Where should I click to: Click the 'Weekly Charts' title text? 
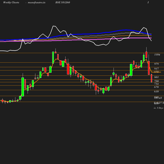[11, 2]
